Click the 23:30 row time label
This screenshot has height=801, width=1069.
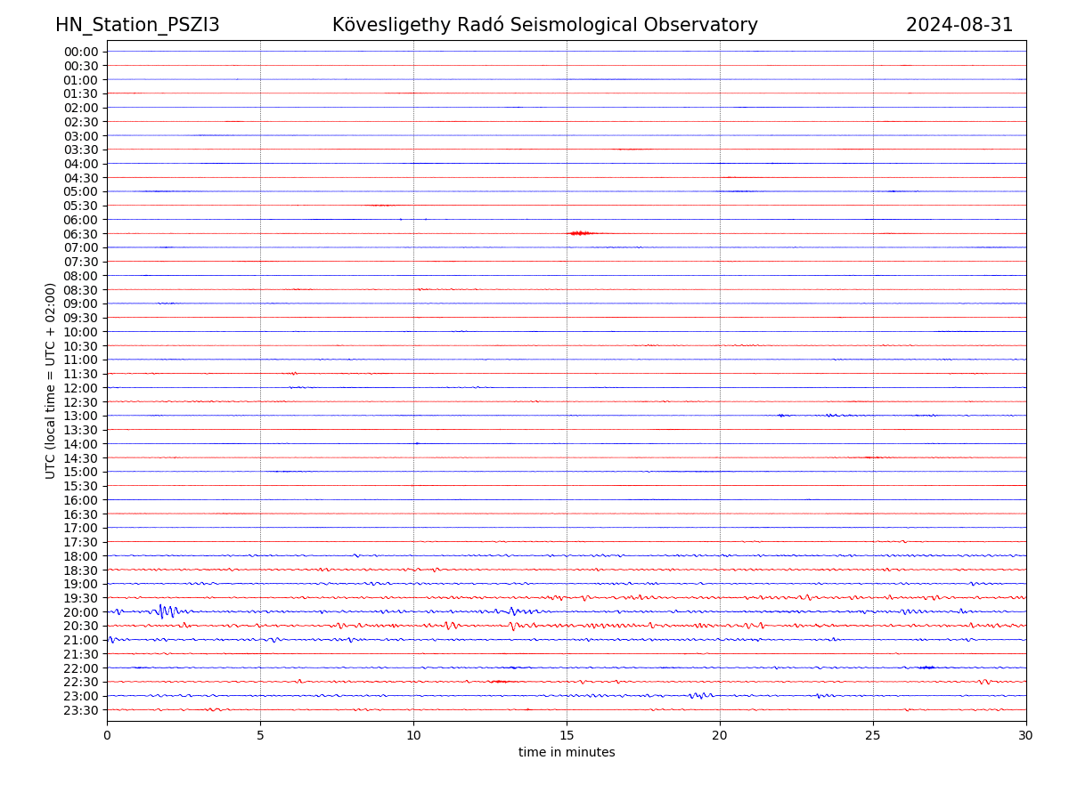tap(81, 710)
